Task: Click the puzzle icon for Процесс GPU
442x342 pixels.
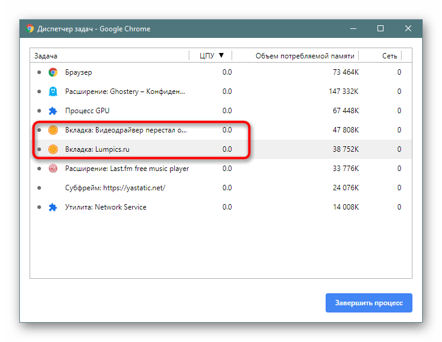Action: [53, 111]
